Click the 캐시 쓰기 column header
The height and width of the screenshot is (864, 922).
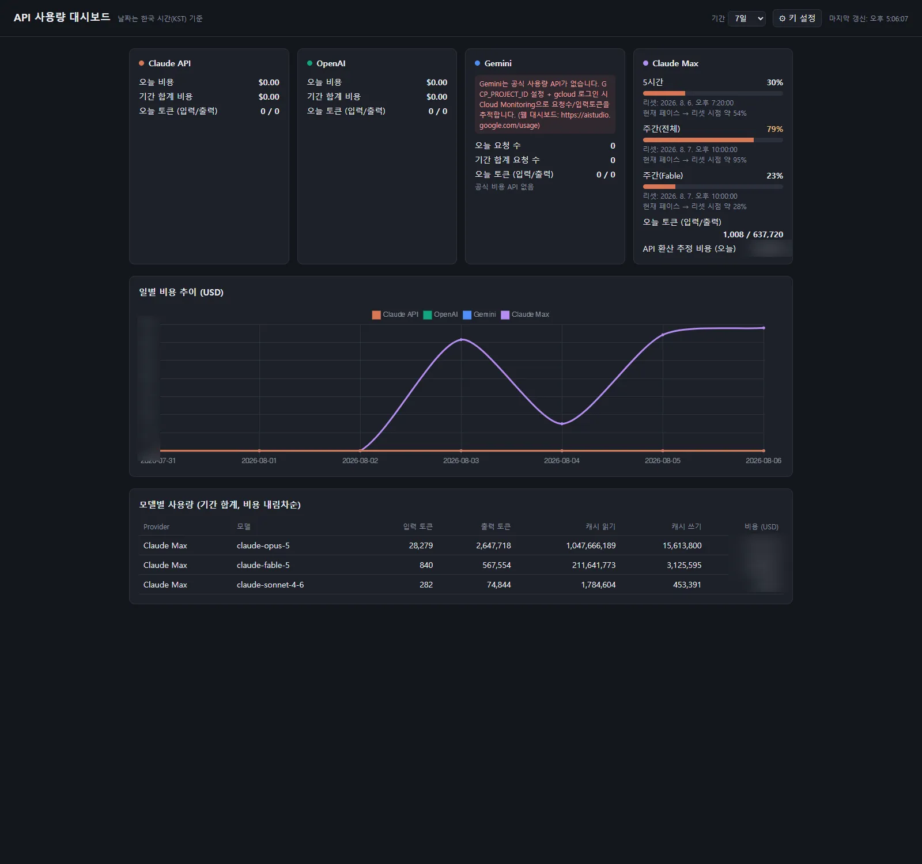686,527
